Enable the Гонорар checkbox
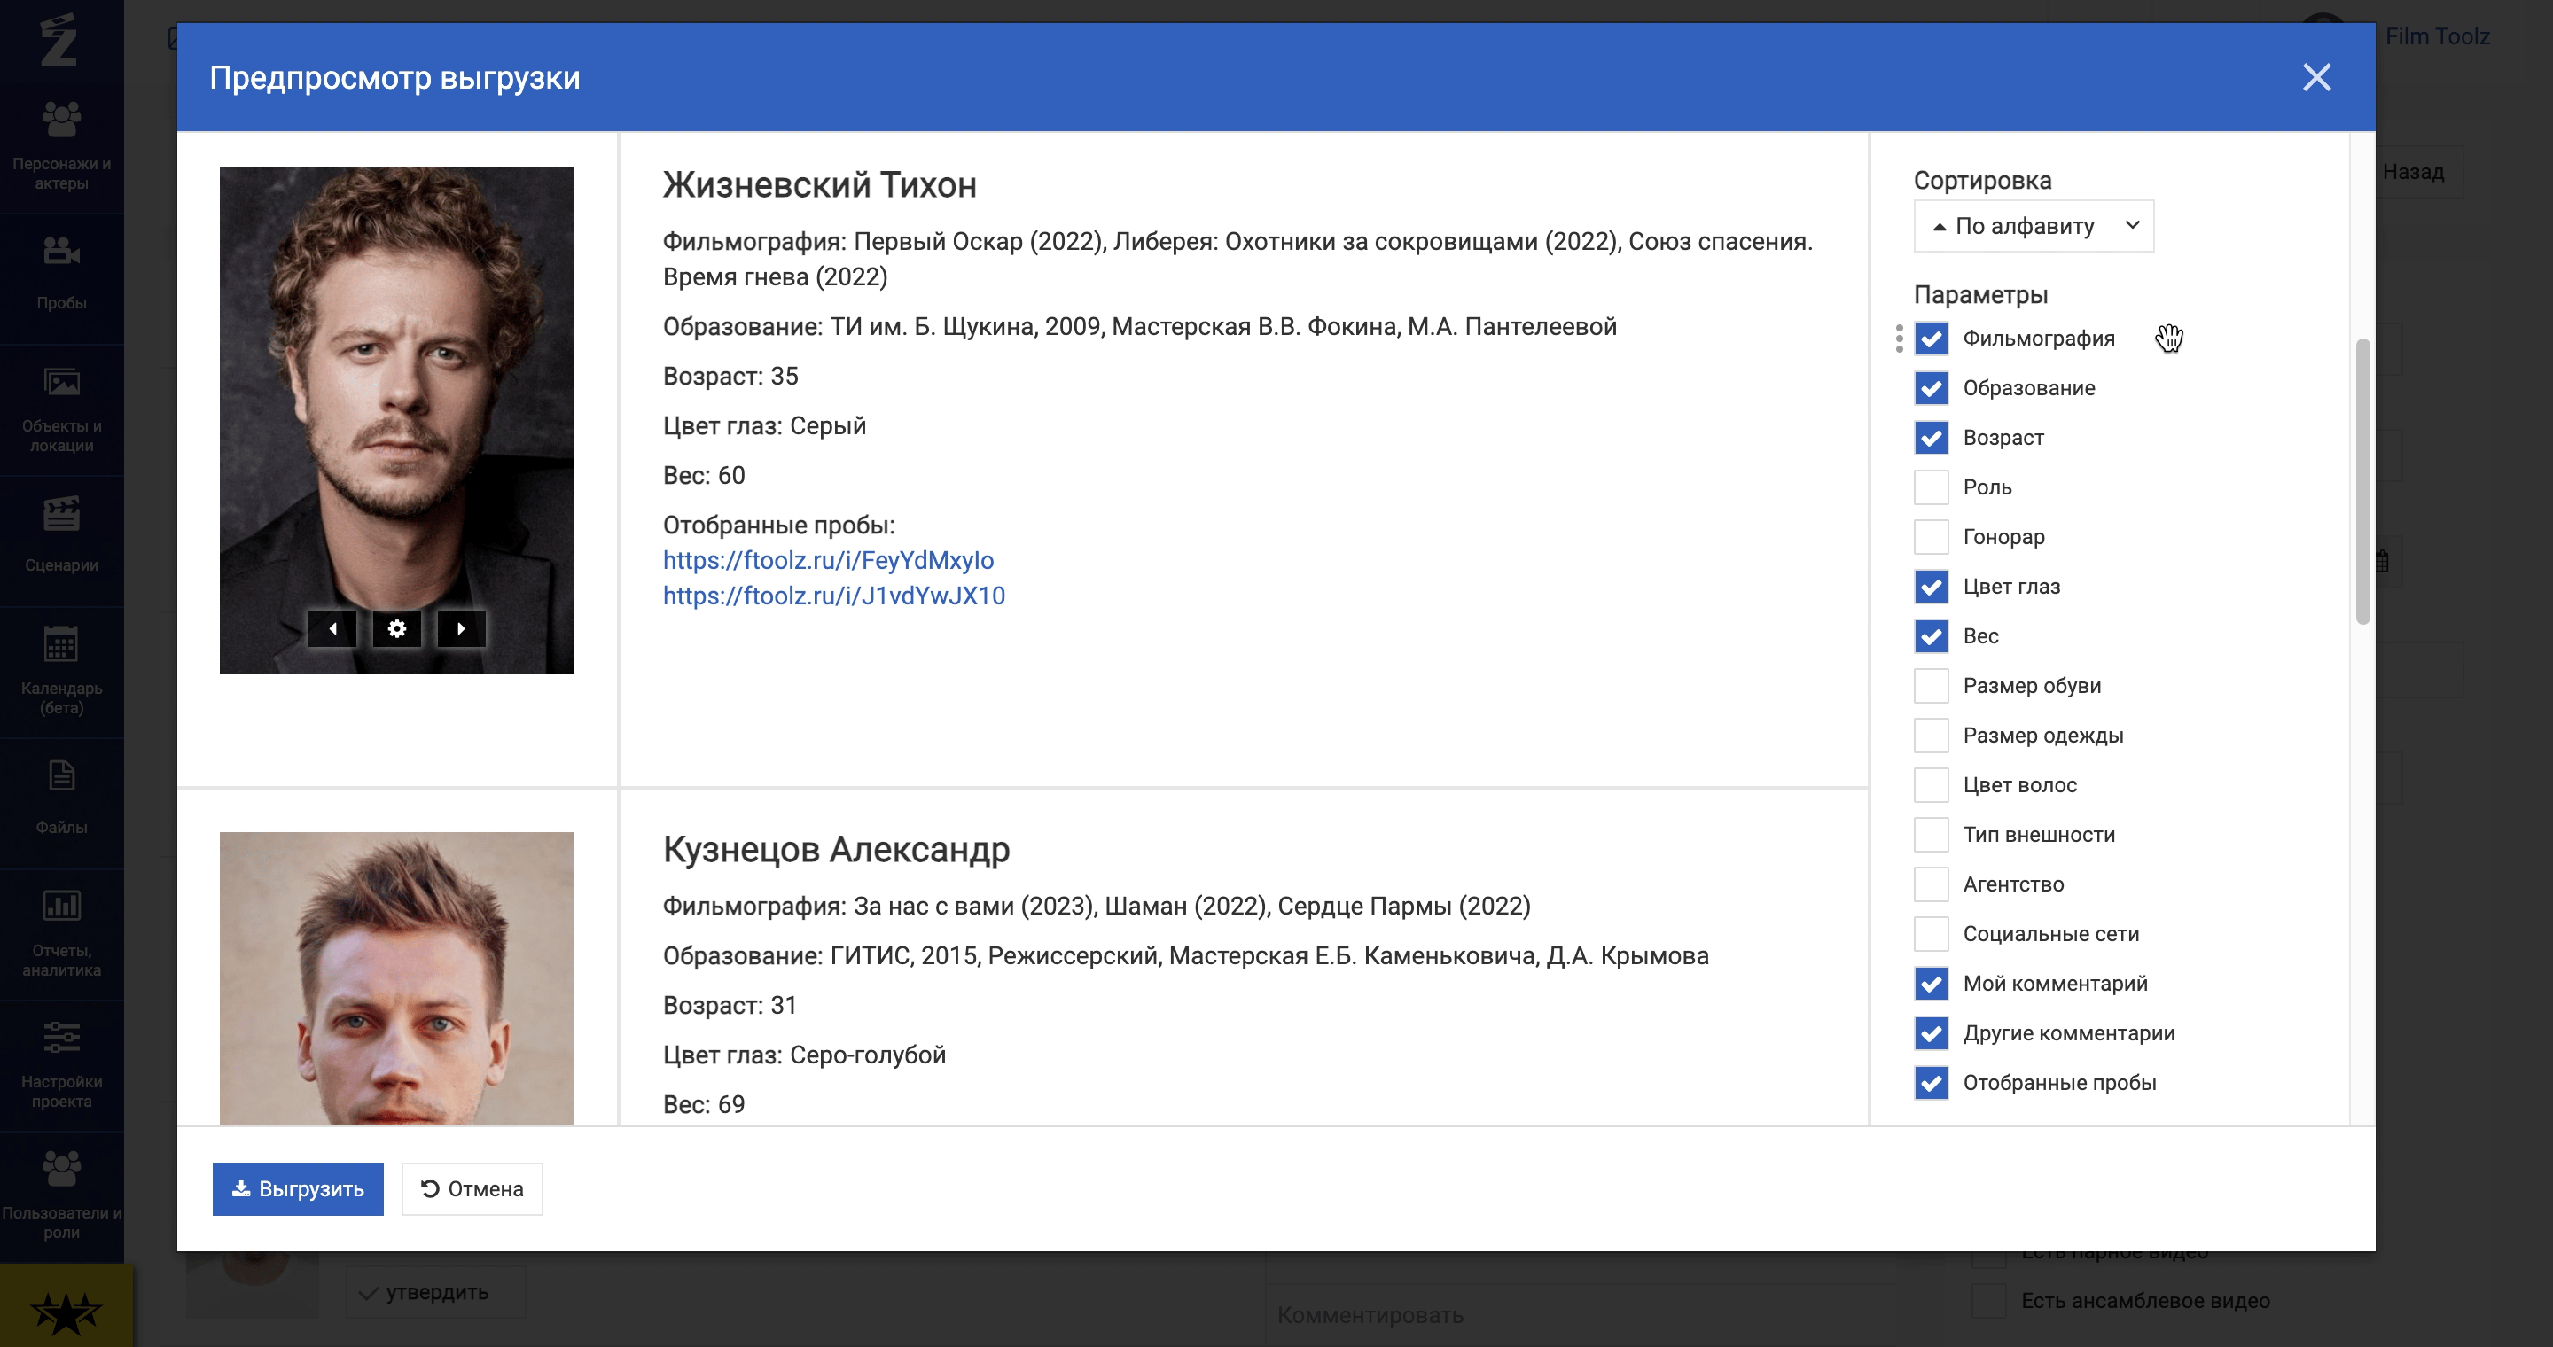Viewport: 2553px width, 1347px height. click(1931, 537)
